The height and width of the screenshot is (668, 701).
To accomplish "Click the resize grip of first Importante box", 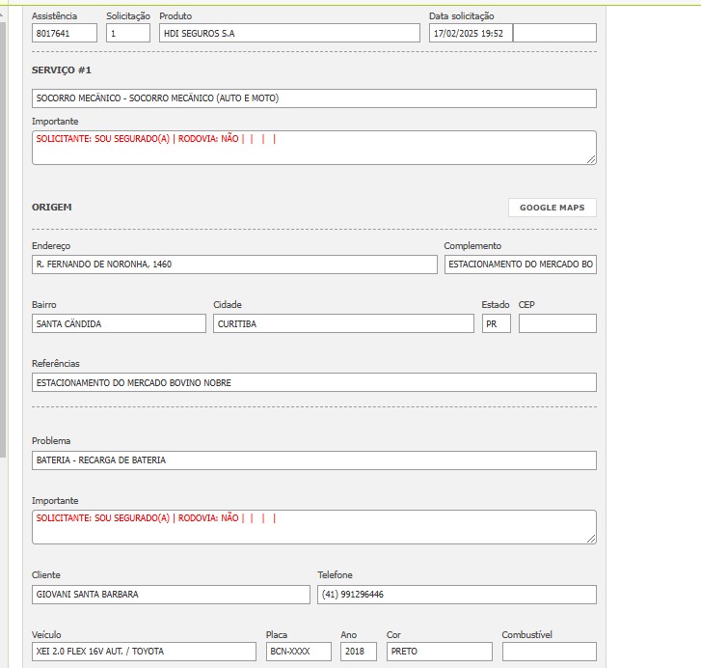I will [x=591, y=159].
